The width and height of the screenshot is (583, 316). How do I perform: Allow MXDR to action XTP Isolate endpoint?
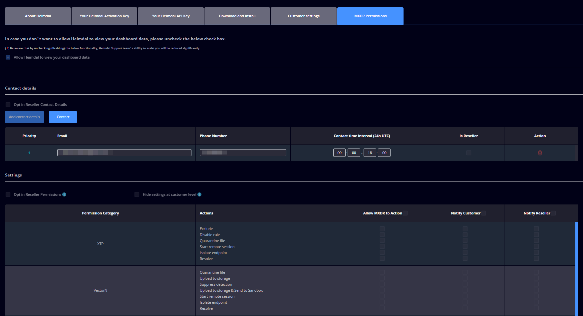tap(382, 253)
